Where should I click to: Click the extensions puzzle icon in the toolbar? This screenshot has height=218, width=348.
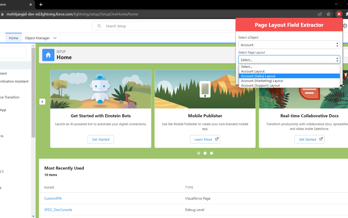(347, 14)
